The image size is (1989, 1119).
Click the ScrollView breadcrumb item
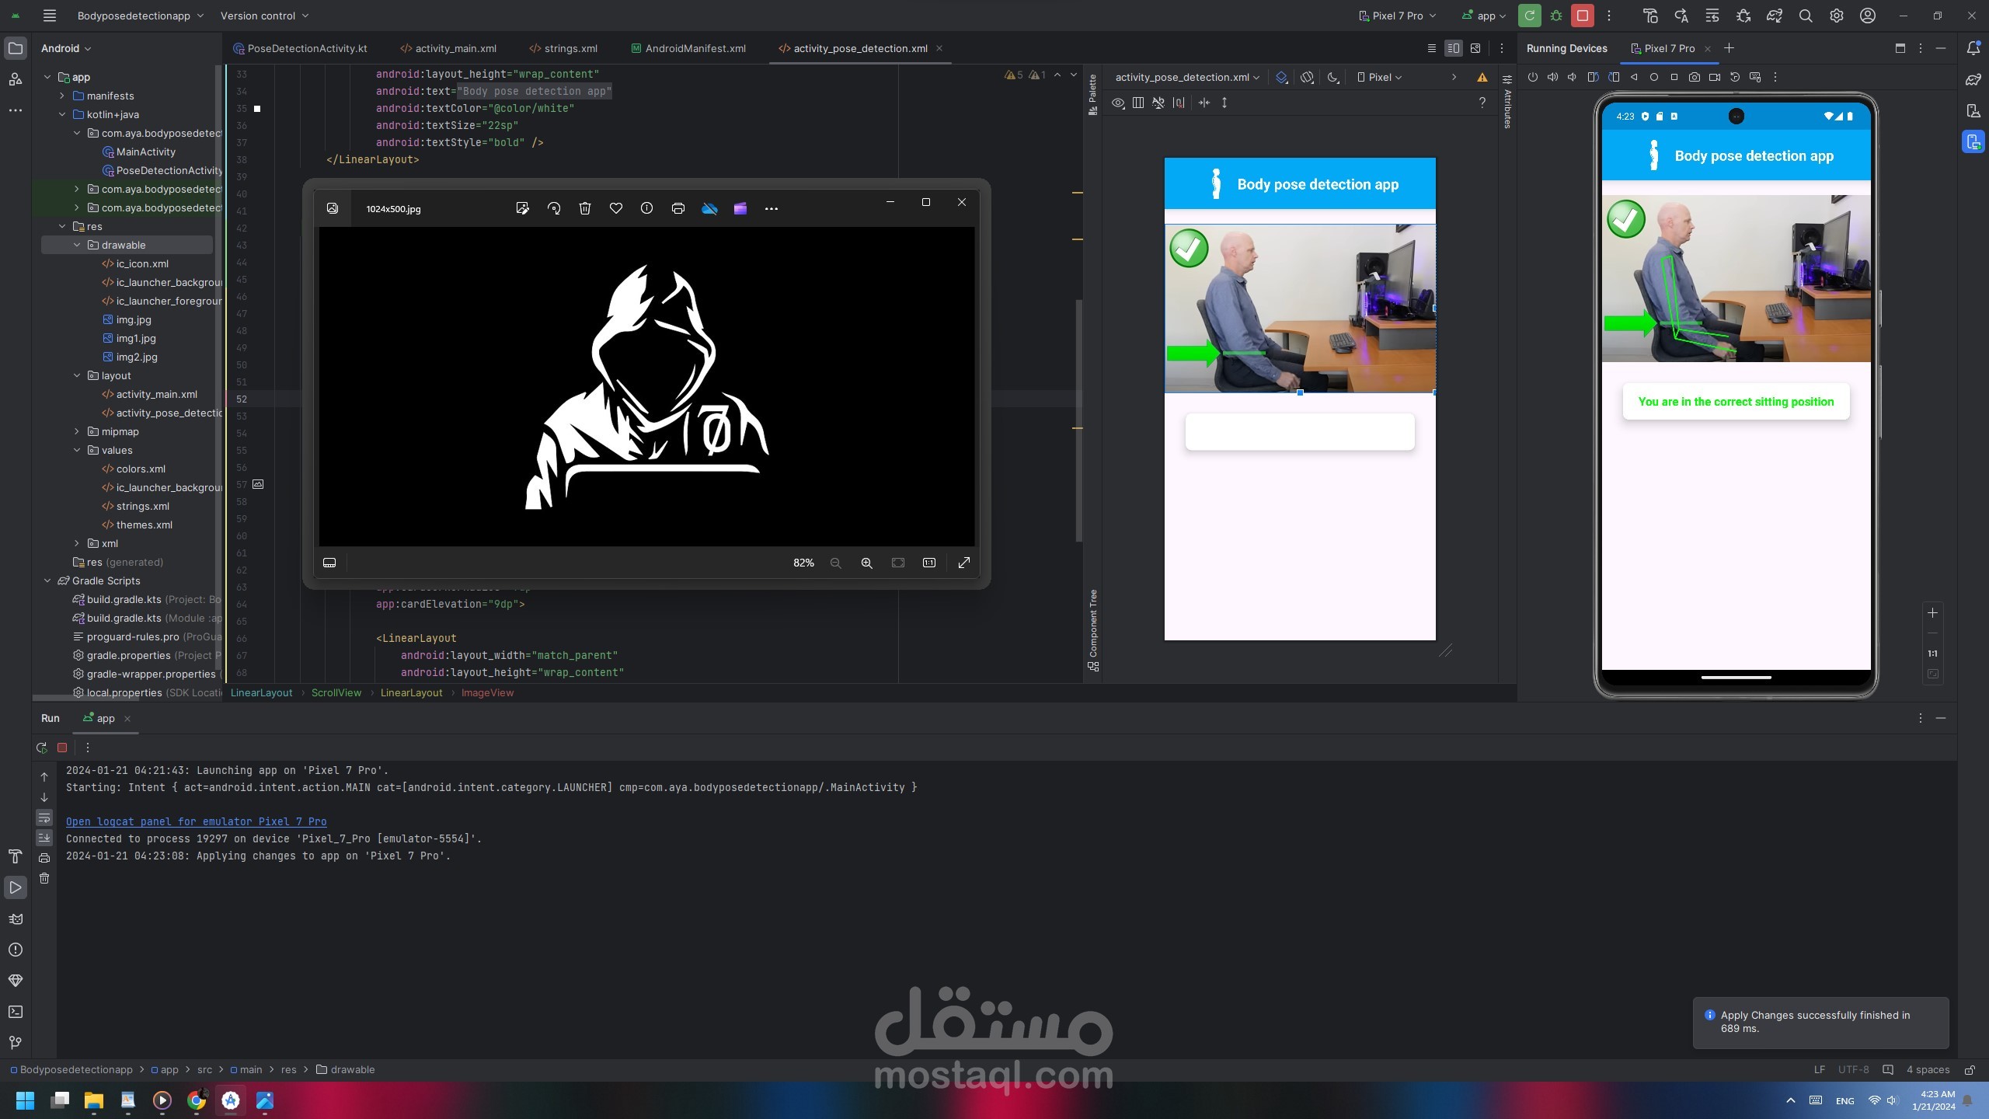(x=336, y=692)
